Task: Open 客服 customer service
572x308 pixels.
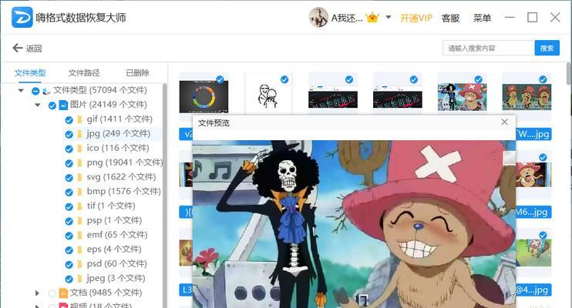Action: pos(450,18)
